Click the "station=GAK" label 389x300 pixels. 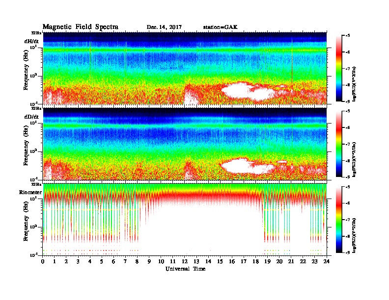coord(220,27)
